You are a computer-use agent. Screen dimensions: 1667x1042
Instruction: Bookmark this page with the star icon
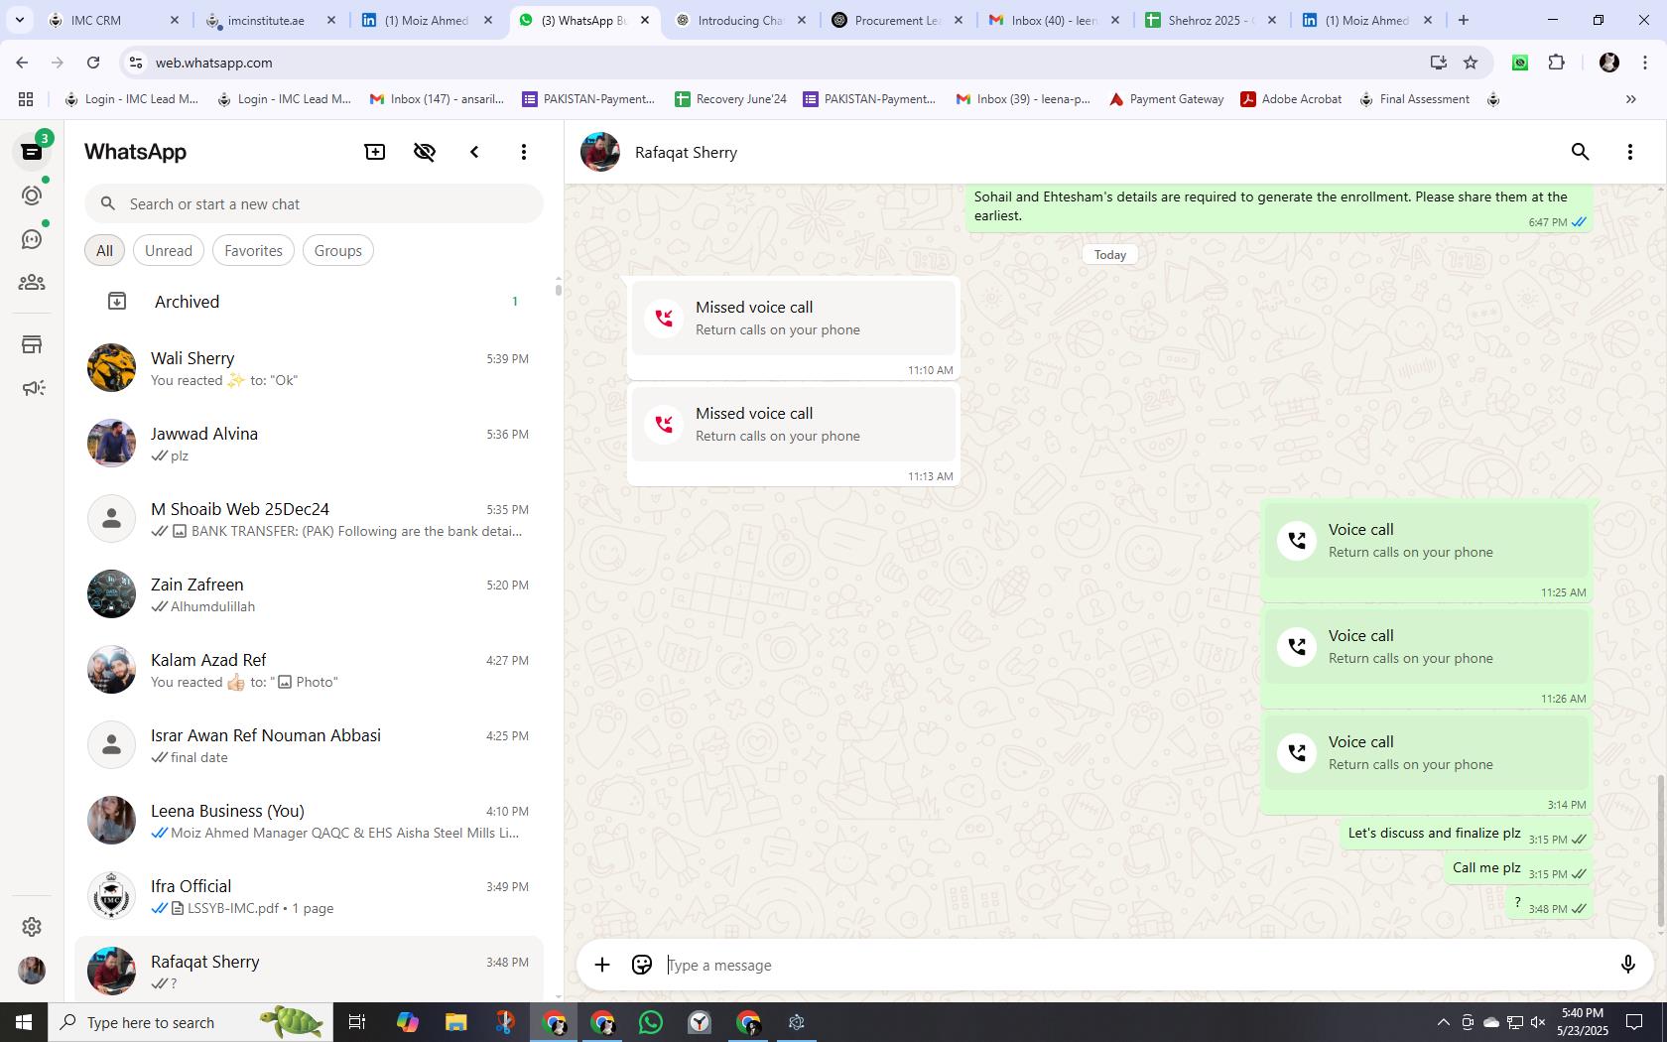pos(1471,63)
